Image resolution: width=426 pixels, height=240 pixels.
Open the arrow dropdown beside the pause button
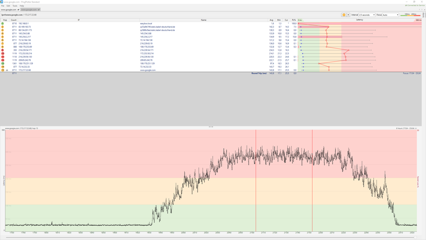(x=348, y=15)
